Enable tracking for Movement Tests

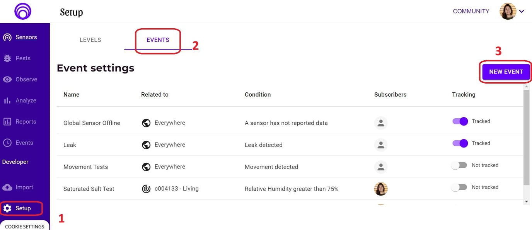click(459, 165)
